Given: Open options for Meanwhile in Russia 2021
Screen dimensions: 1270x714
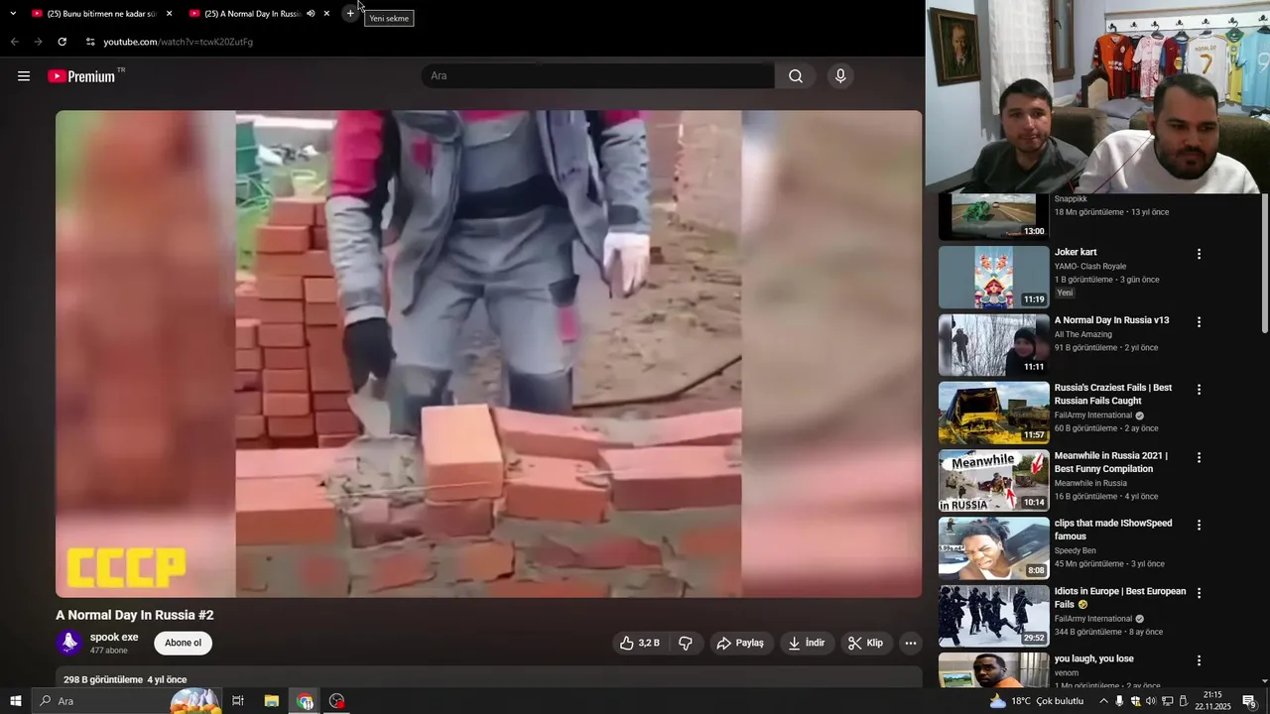Looking at the screenshot, I should 1199,458.
